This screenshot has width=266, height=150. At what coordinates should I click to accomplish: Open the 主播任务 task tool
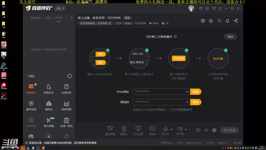tap(66, 89)
